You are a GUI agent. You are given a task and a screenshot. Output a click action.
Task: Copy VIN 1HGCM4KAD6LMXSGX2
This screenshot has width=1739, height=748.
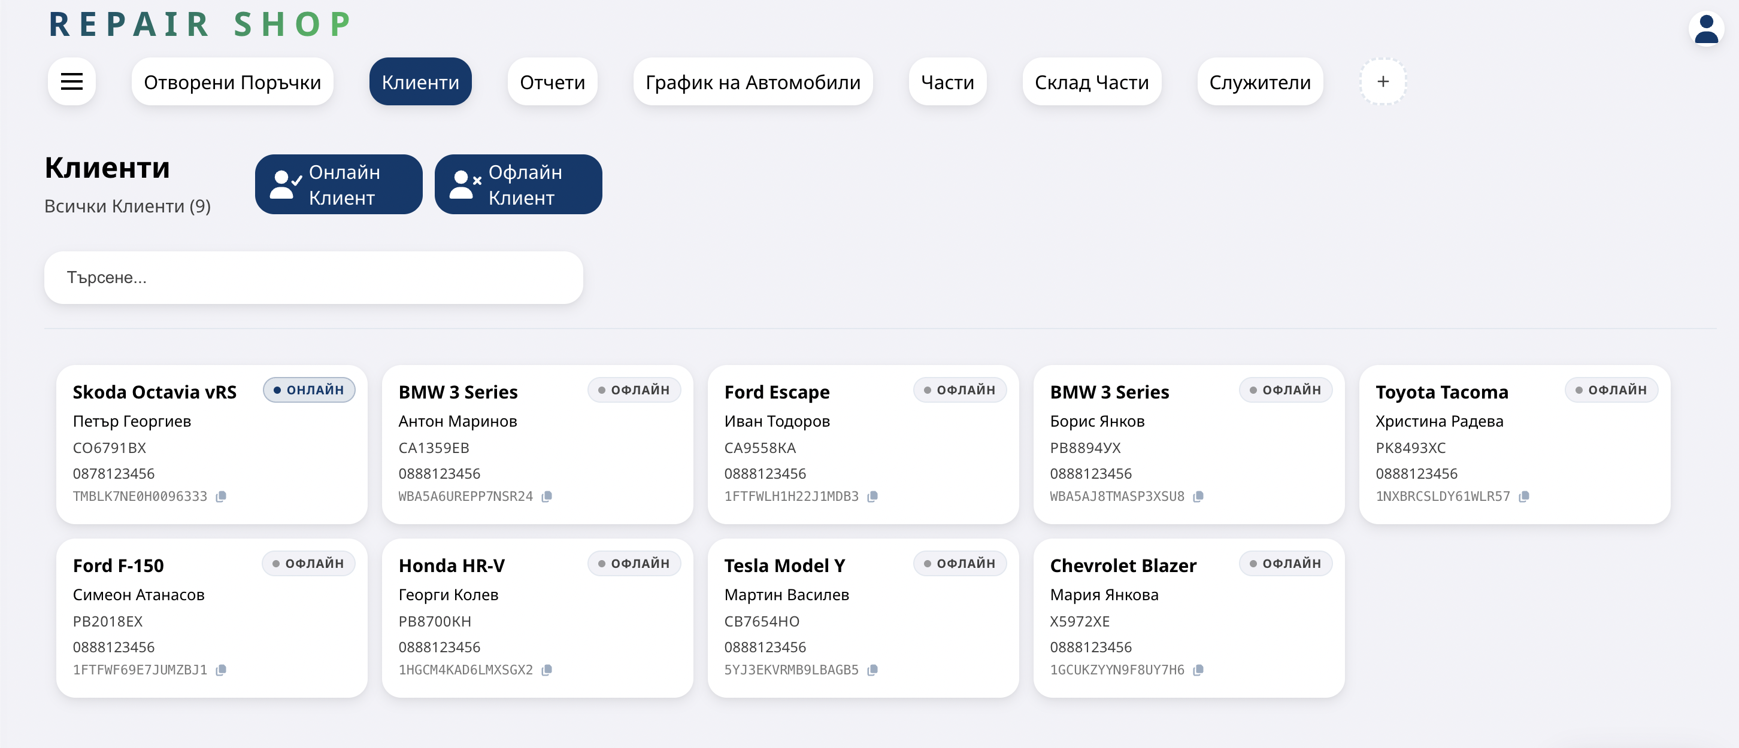(547, 670)
